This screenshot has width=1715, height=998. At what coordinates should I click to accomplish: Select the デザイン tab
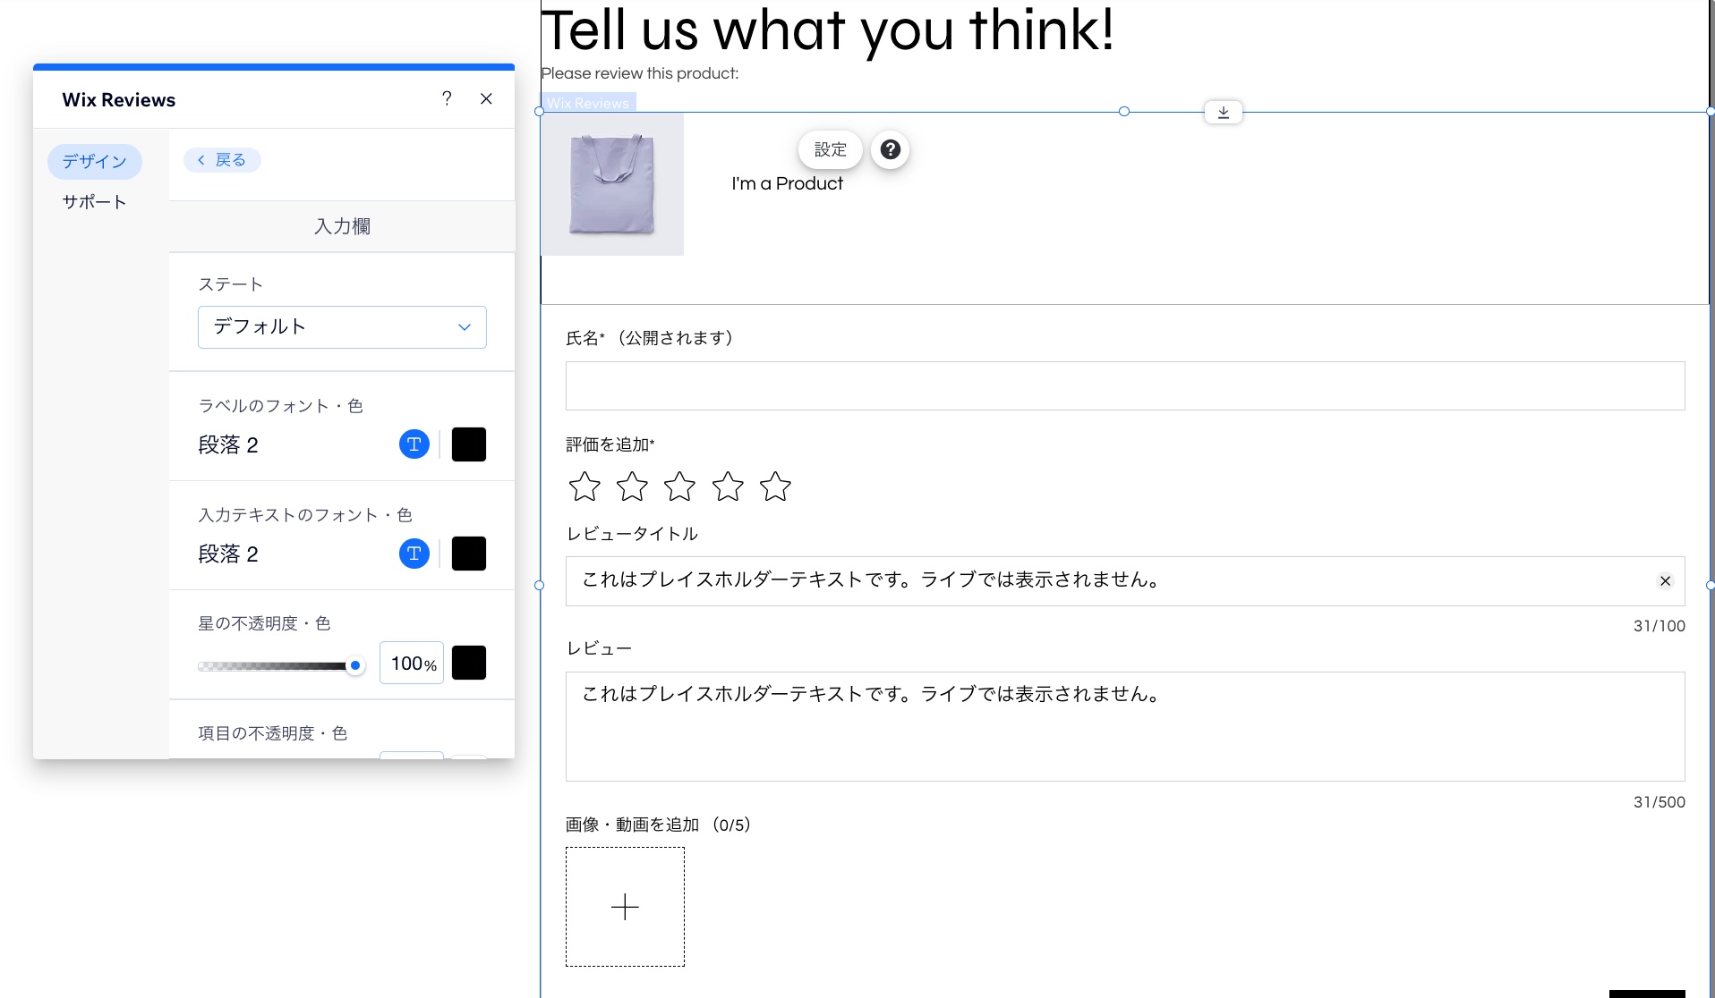[93, 162]
